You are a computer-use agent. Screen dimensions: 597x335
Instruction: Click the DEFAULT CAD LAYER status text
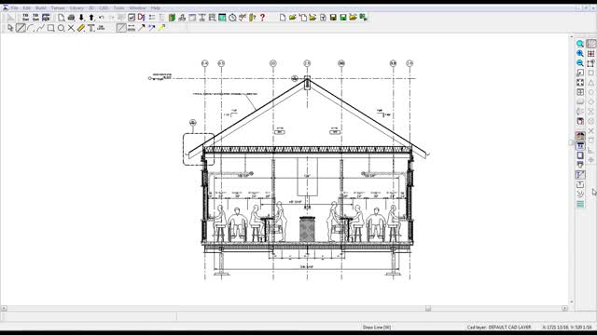point(509,327)
